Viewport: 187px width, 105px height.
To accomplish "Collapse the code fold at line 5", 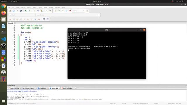I will 19,35.
